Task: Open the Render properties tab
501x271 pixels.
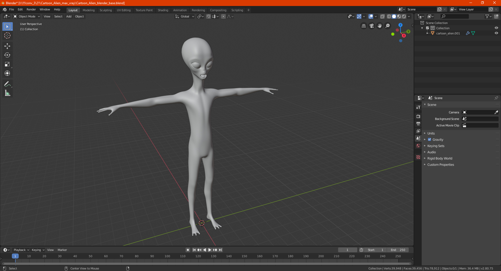Action: [x=418, y=116]
